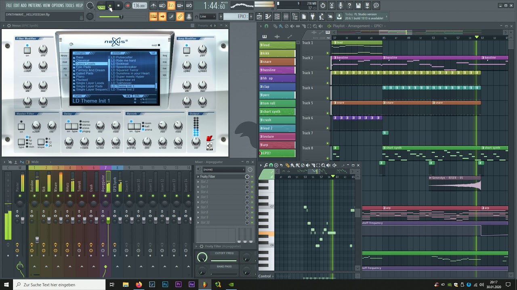Toggle Nexus Filter Modifier on button
The height and width of the screenshot is (290, 517).
pyautogui.click(x=27, y=51)
